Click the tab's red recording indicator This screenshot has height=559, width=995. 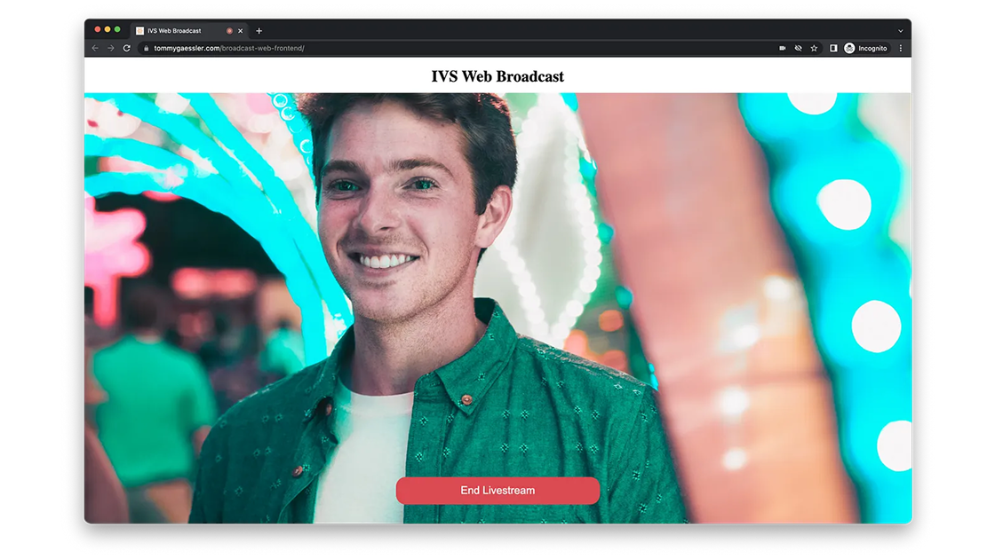click(229, 30)
